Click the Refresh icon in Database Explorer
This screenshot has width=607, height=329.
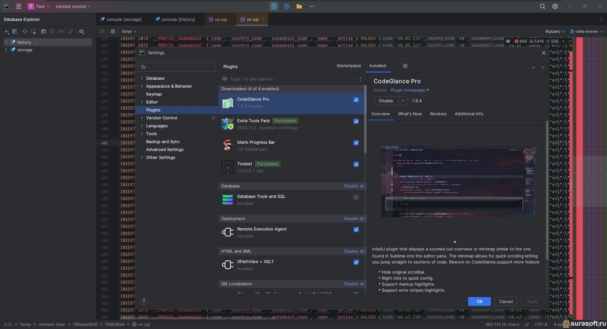[x=25, y=31]
